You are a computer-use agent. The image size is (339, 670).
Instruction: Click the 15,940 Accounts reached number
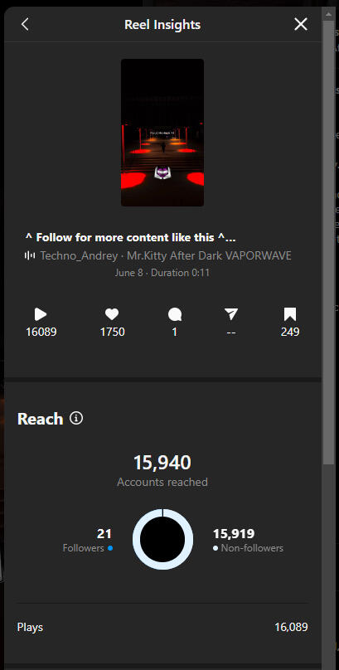click(x=162, y=463)
